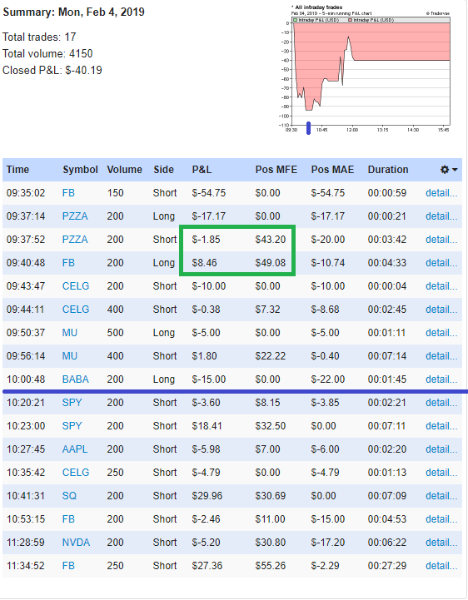Screen dimensions: 468x600
Task: Click the $29.96 P&L cell for SQ
Action: pos(207,496)
